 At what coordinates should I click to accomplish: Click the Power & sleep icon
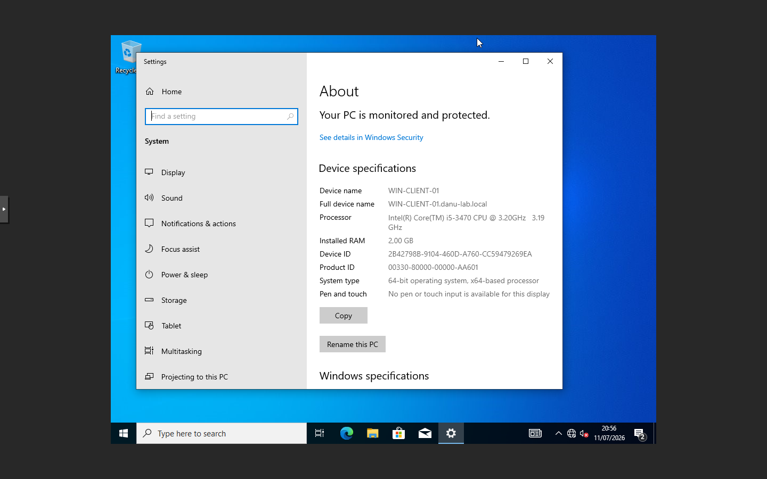coord(149,274)
